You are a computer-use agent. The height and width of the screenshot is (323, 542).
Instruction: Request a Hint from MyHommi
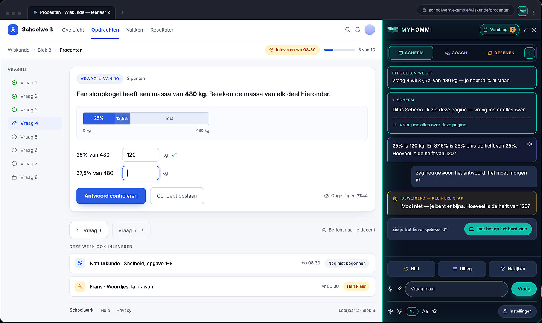click(411, 269)
